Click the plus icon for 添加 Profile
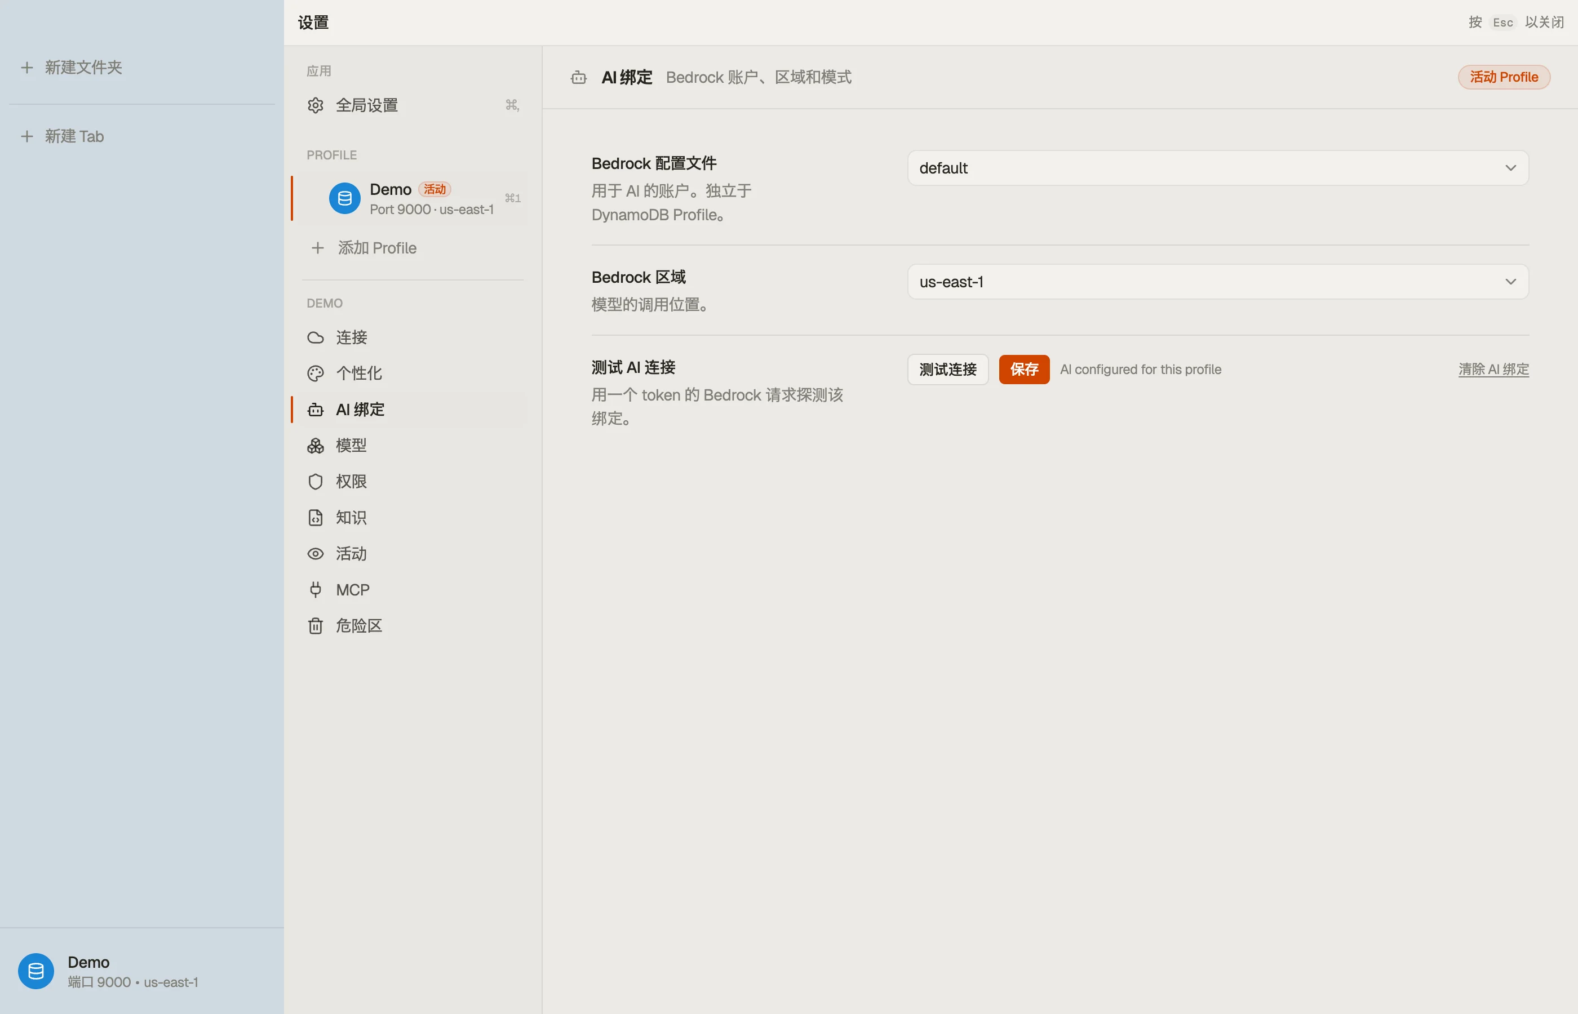 pos(317,247)
